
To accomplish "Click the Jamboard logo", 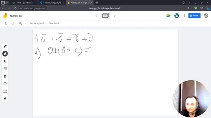I will (x=5, y=16).
